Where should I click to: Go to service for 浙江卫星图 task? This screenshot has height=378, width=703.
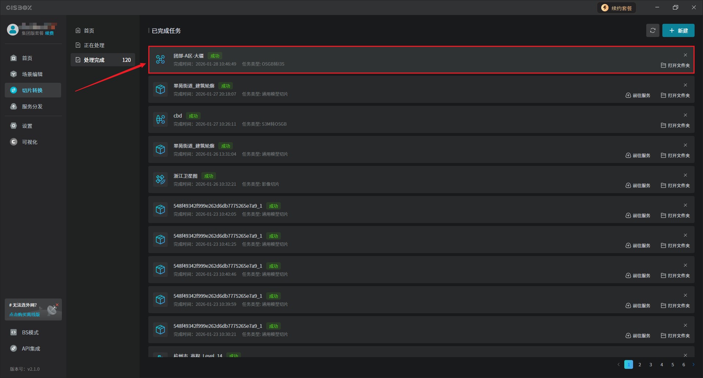point(638,186)
